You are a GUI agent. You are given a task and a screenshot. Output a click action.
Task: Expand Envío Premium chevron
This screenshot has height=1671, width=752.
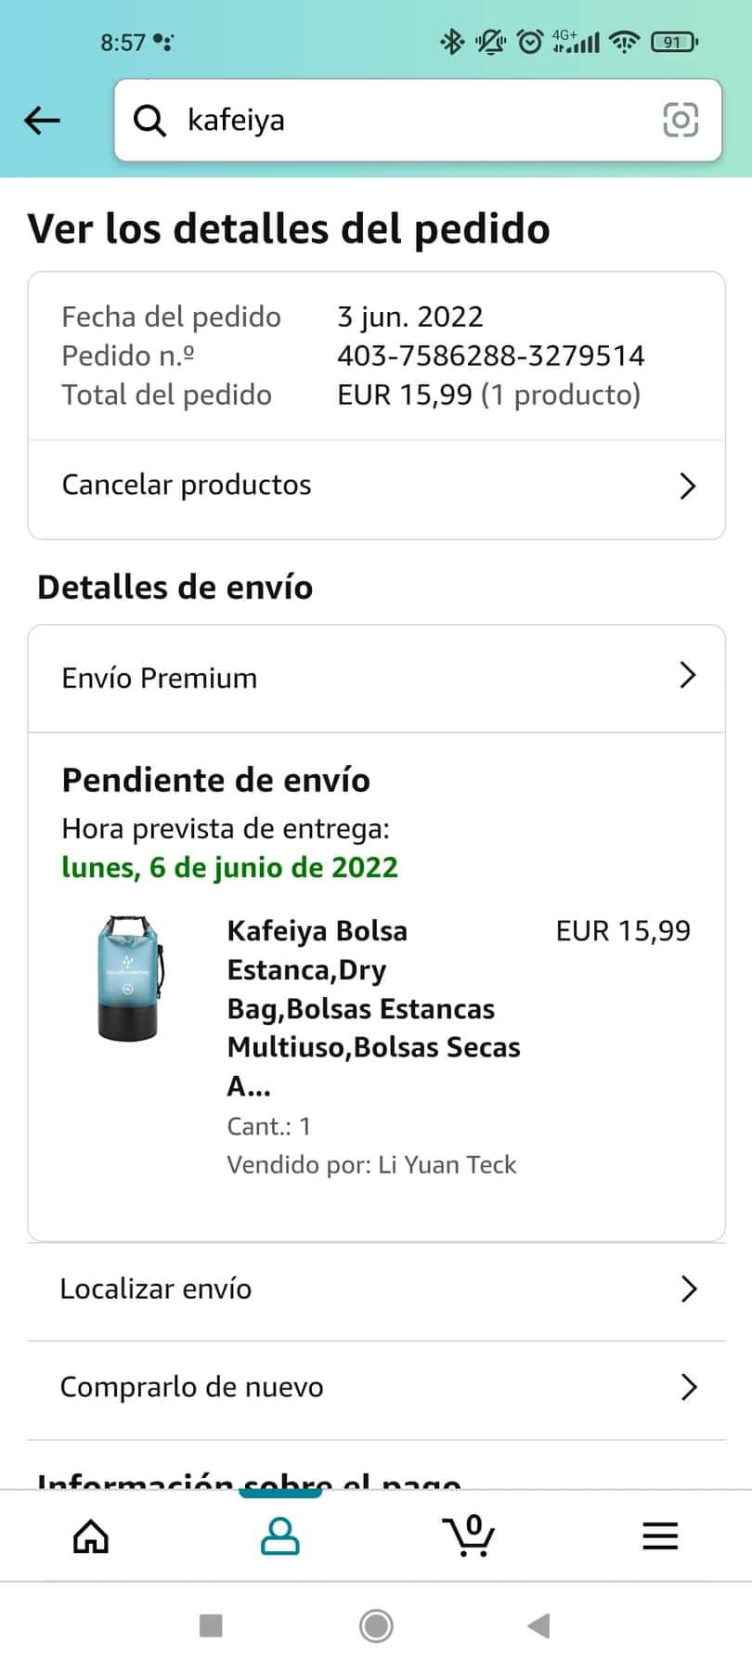click(x=687, y=675)
